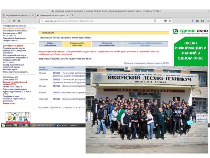Open 'Перечень специальностей подготовки по ОКСО' link
Image resolution: width=210 pixels, height=158 pixels.
146,63
